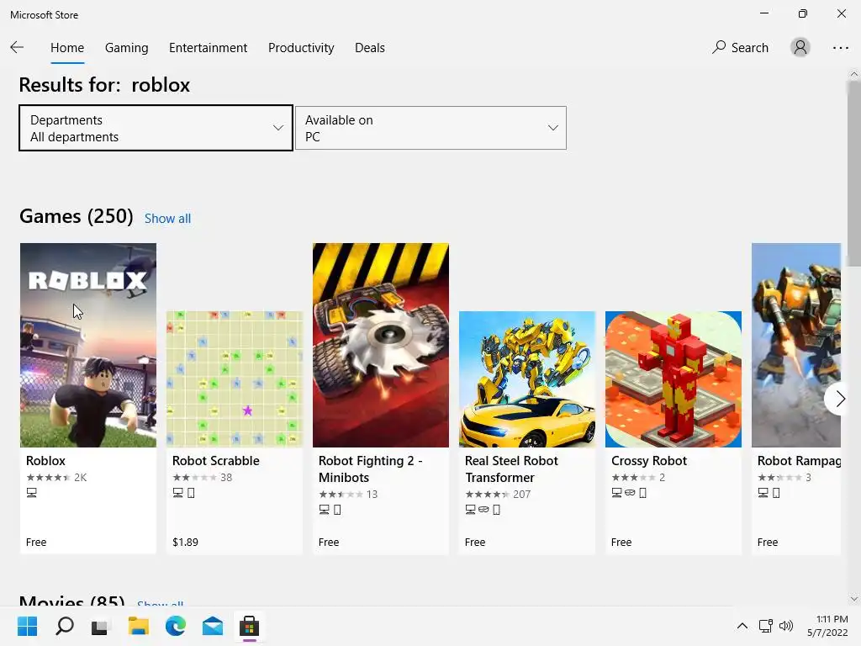Click the Games (250) heading
Screen dimensions: 861x646
click(77, 216)
